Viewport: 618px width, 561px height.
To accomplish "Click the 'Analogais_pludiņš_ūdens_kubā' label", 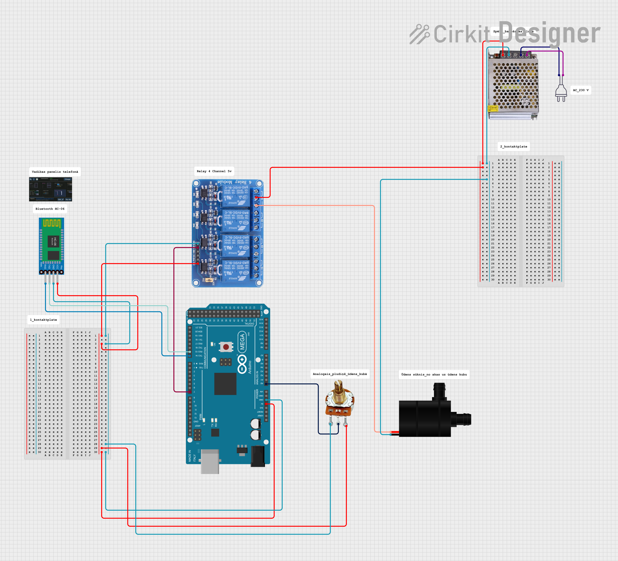I will [x=340, y=374].
